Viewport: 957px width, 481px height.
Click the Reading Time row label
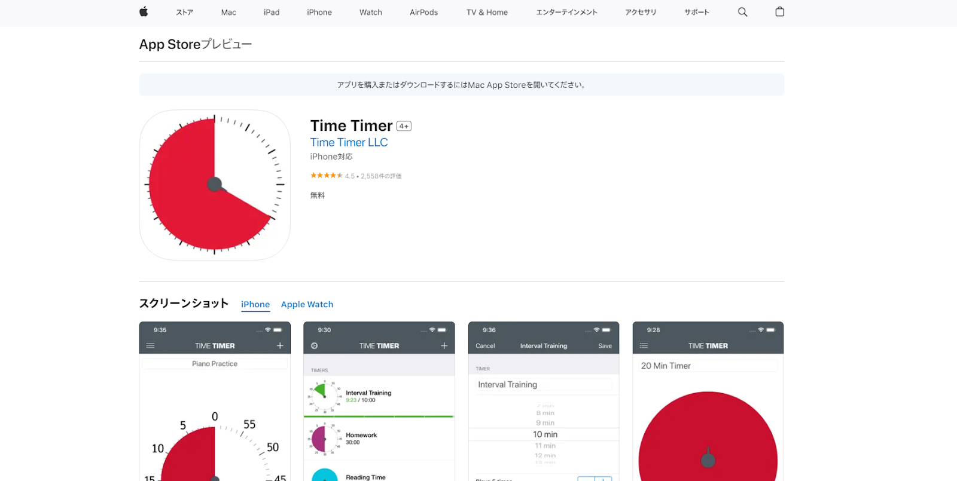coord(365,477)
